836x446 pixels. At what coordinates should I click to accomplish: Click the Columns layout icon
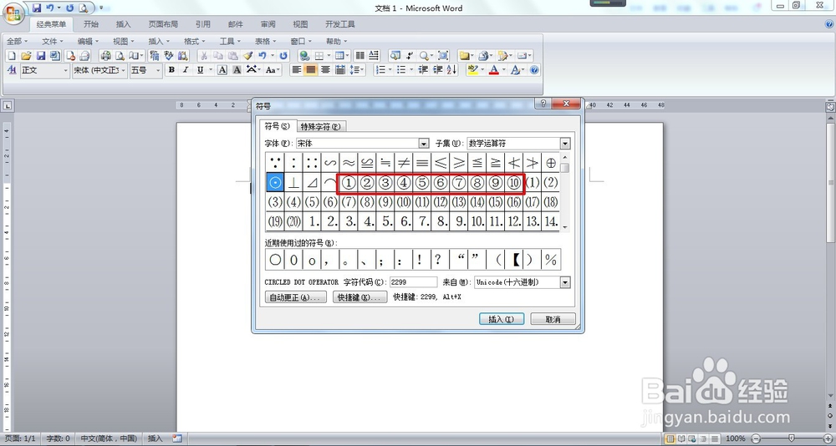click(360, 55)
